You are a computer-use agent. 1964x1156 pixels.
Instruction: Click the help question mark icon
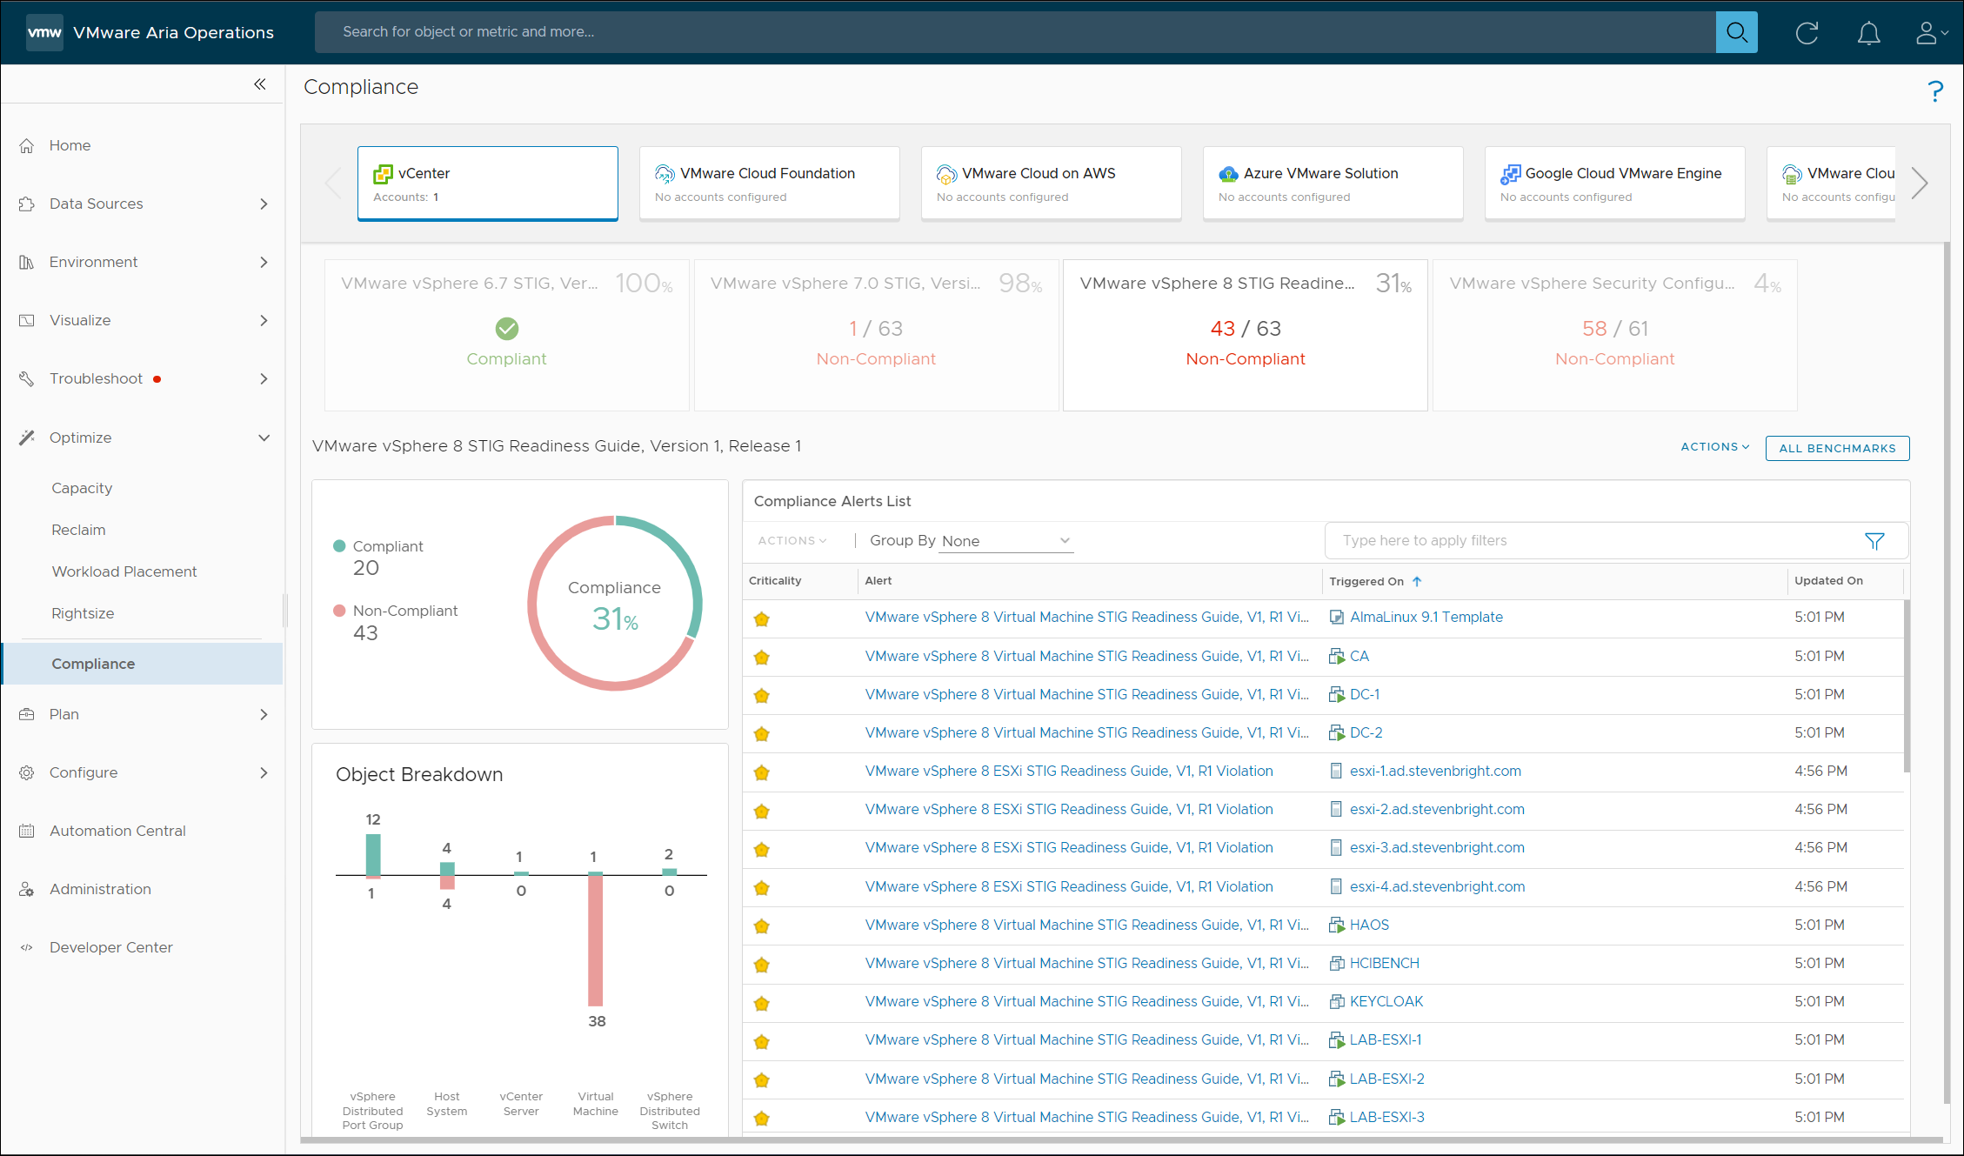click(x=1934, y=90)
